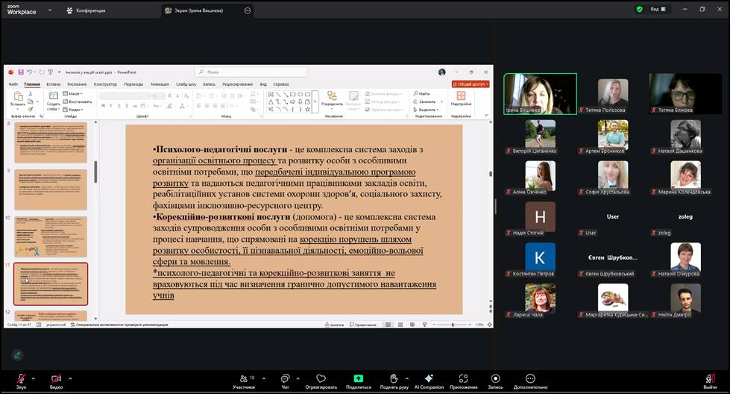Turn on camera with Видео button
The height and width of the screenshot is (394, 730).
click(56, 378)
